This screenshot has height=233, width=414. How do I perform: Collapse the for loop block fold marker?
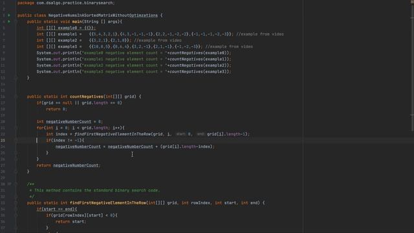(16, 128)
